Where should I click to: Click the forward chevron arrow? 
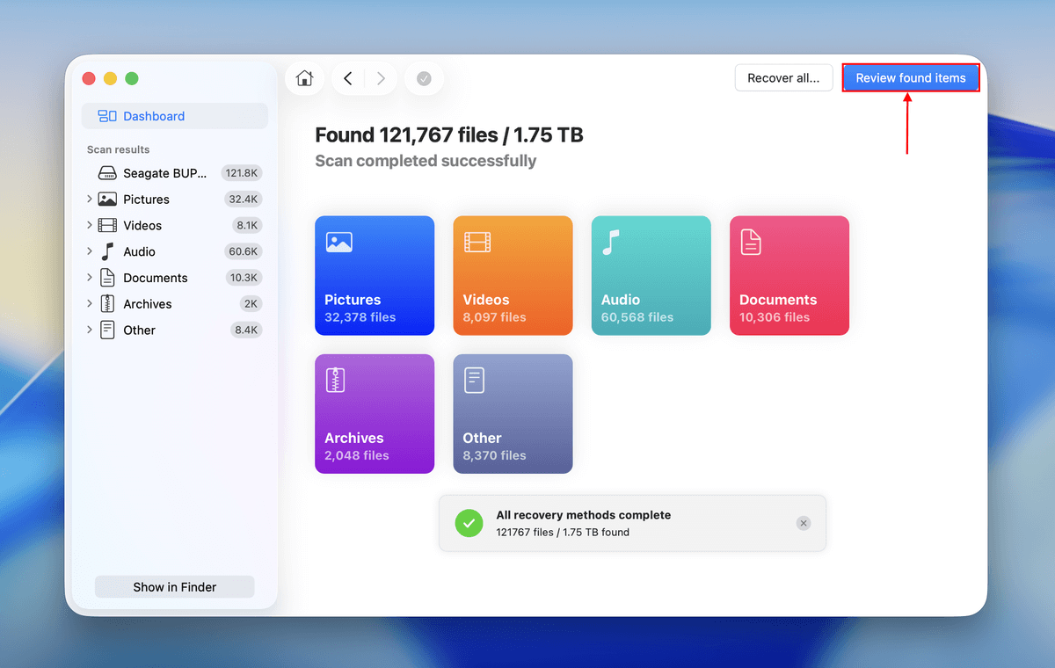(x=381, y=78)
